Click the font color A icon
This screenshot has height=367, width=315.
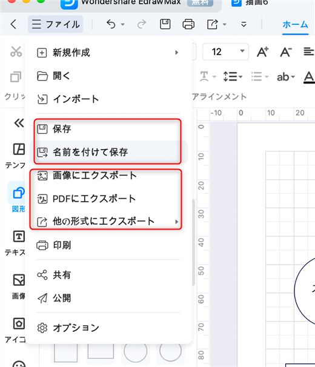tap(309, 77)
